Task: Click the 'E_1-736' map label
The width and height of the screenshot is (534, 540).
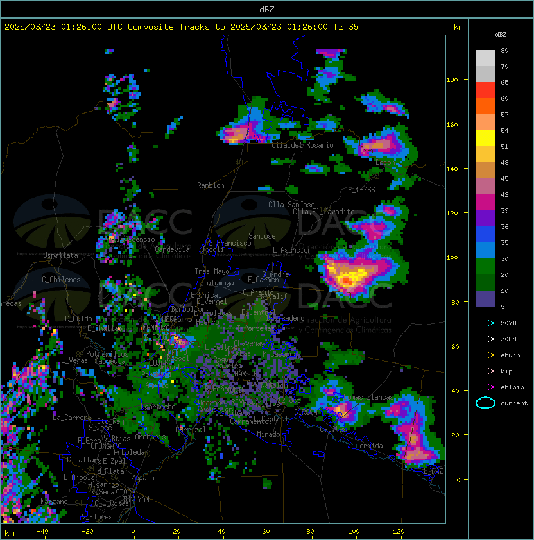Action: (361, 190)
